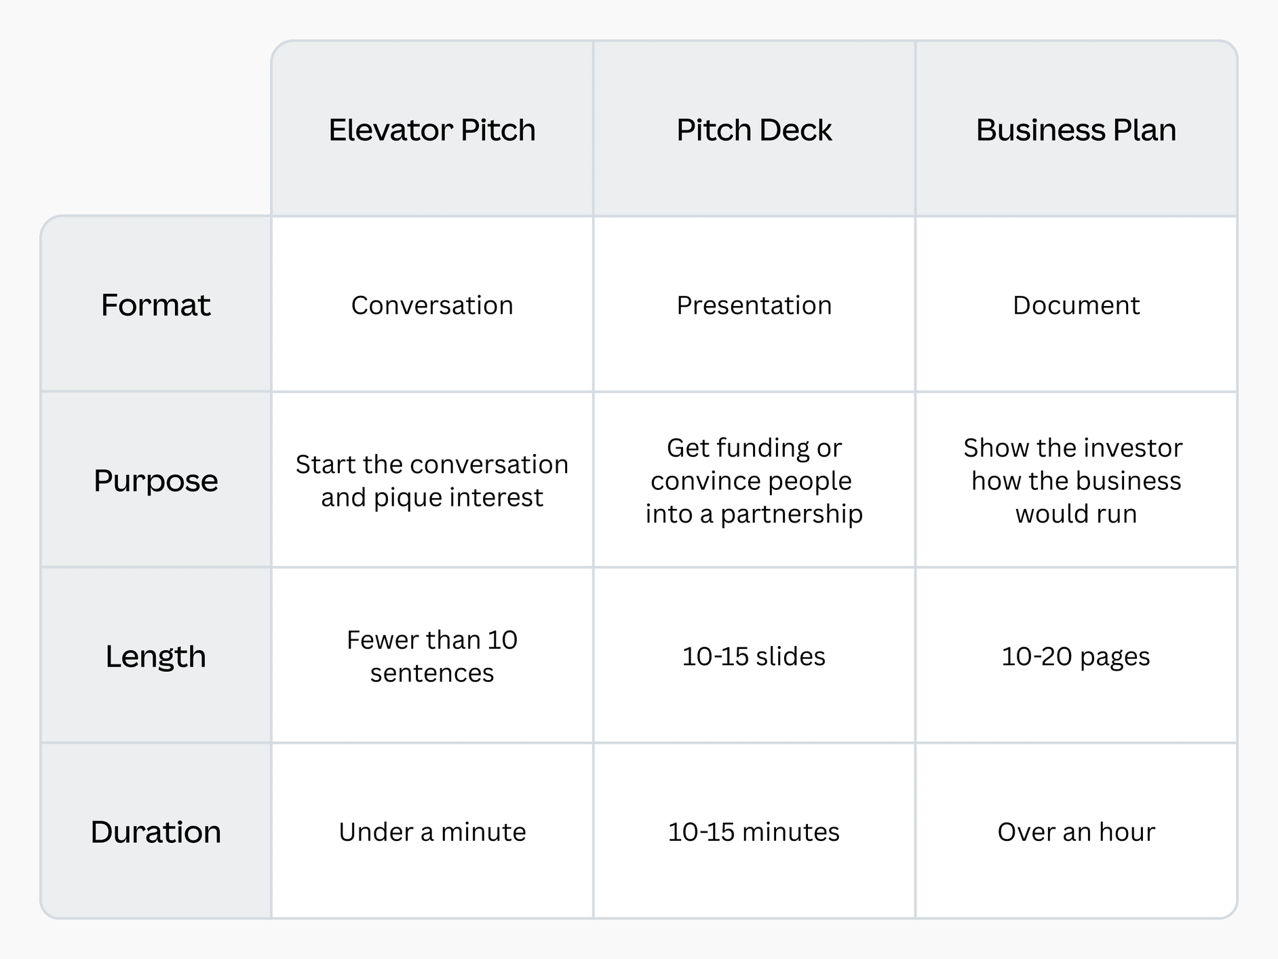Click the Duration row label

tap(155, 831)
